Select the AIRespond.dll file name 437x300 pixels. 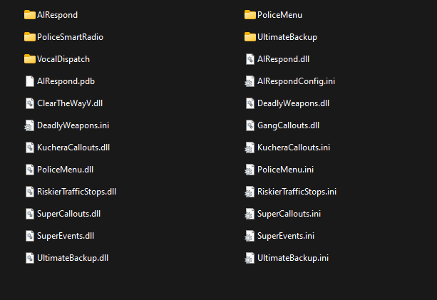(283, 59)
